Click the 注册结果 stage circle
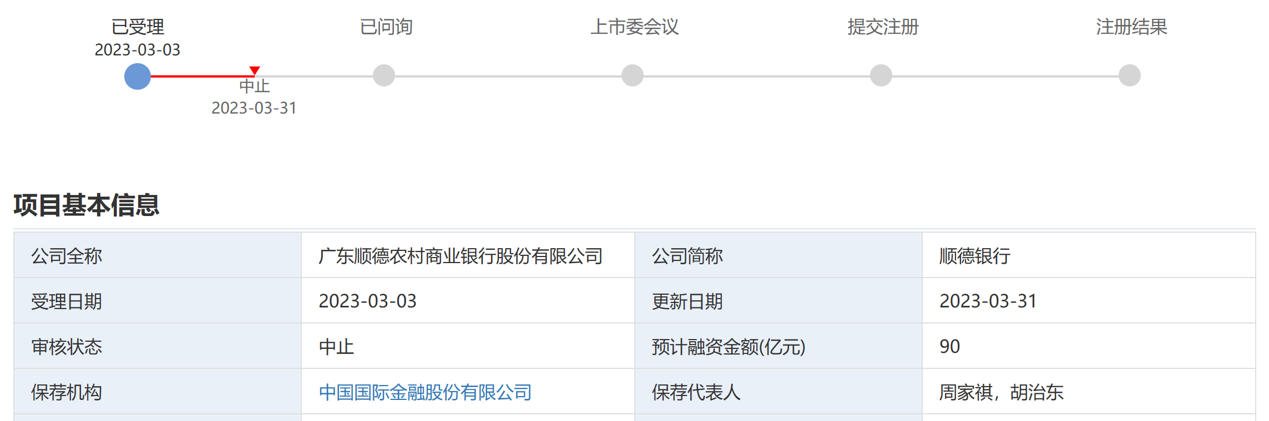Image resolution: width=1269 pixels, height=421 pixels. coord(1130,75)
